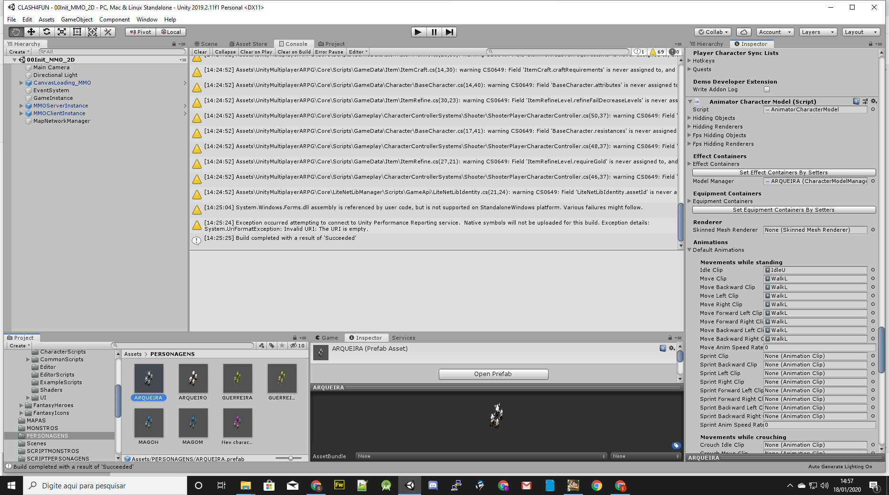Toggle the warnings filter in the Console
This screenshot has height=495, width=889.
pos(656,52)
